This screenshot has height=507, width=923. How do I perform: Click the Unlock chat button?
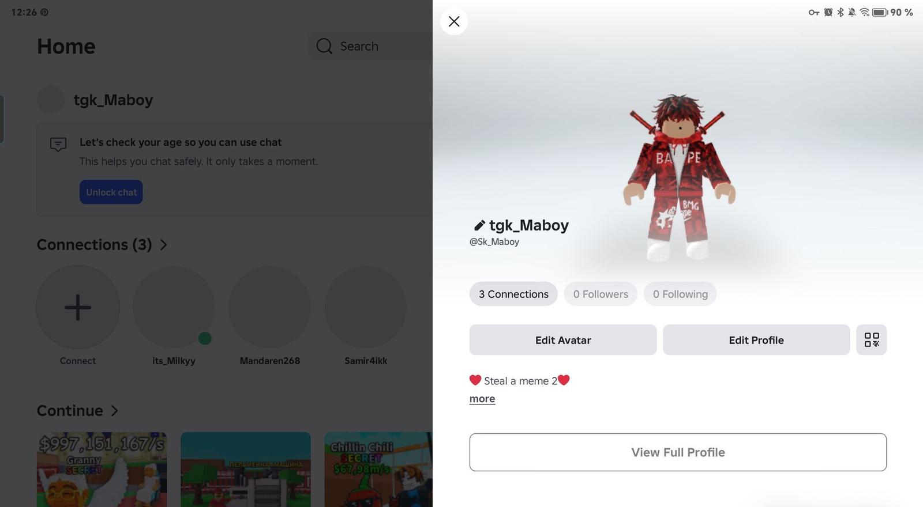pyautogui.click(x=111, y=192)
